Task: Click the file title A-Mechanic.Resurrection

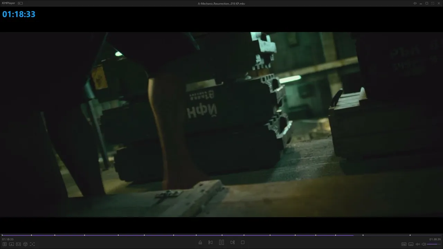Action: click(x=221, y=3)
